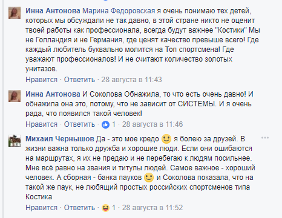
Task: Open the Михаил Чернышов profile link
Action: pyautogui.click(x=60, y=139)
